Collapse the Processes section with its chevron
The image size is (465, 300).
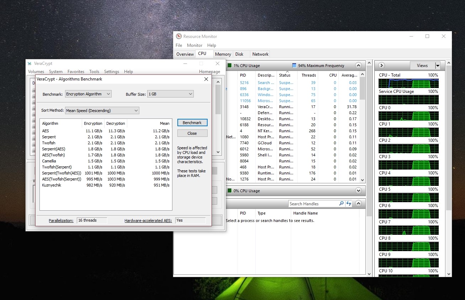358,66
